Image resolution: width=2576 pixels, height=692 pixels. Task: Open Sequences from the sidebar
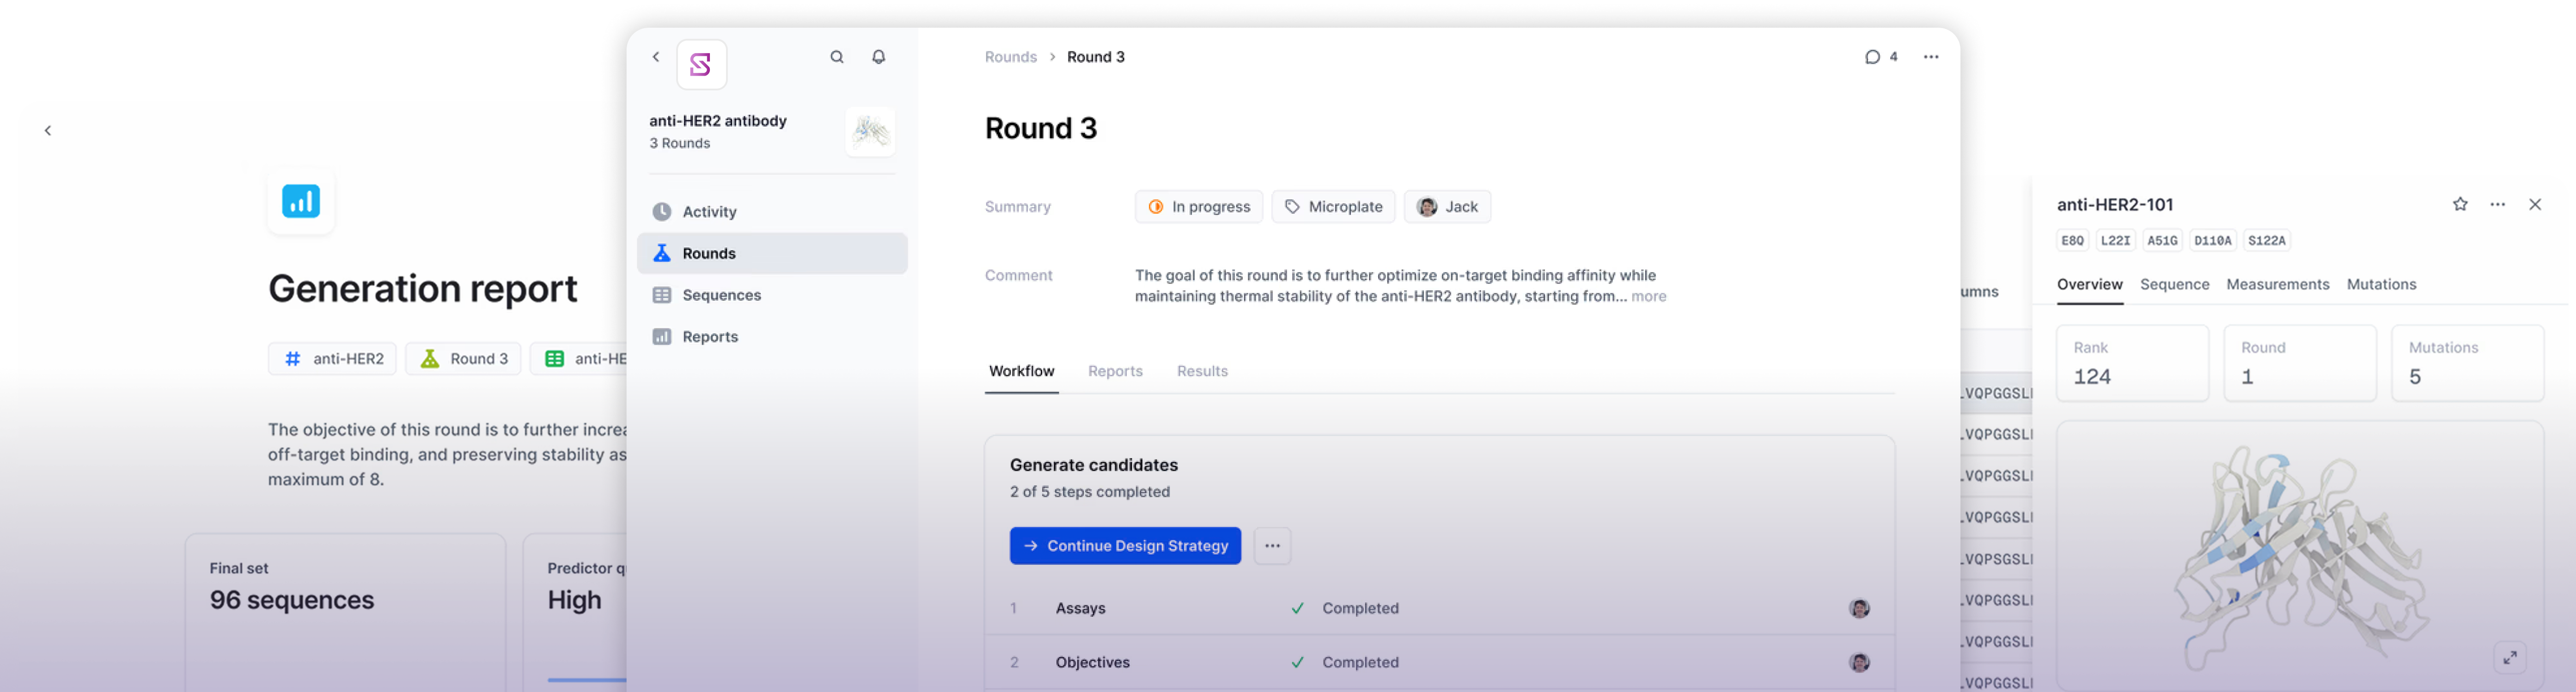(x=721, y=295)
